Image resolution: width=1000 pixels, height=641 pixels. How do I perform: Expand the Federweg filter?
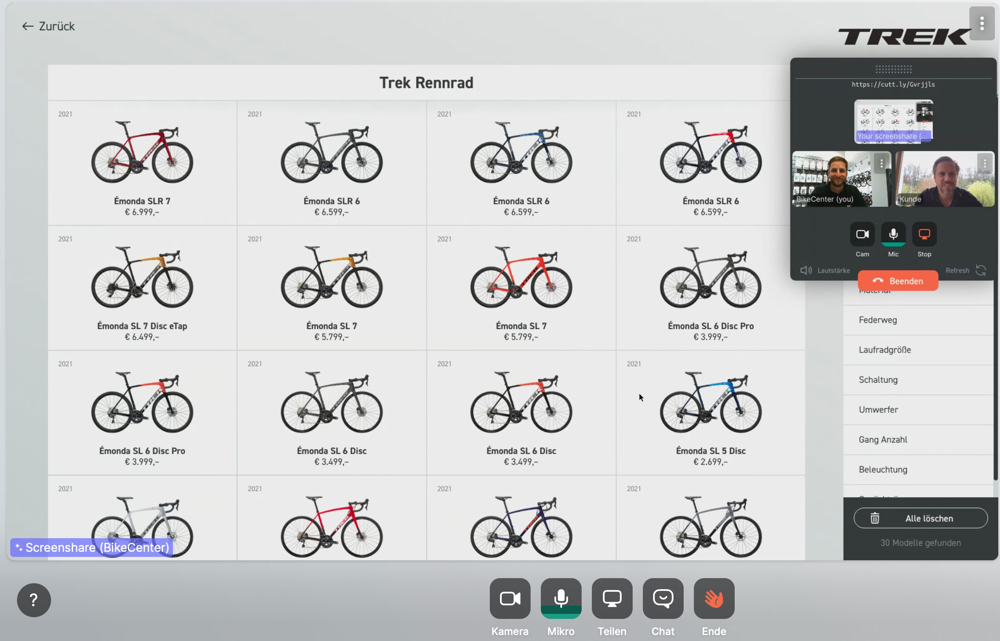coord(918,320)
